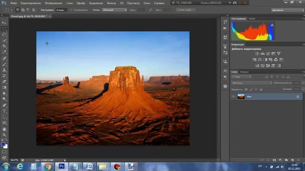Select the Blur tool
The height and width of the screenshot is (171, 305).
(4, 93)
